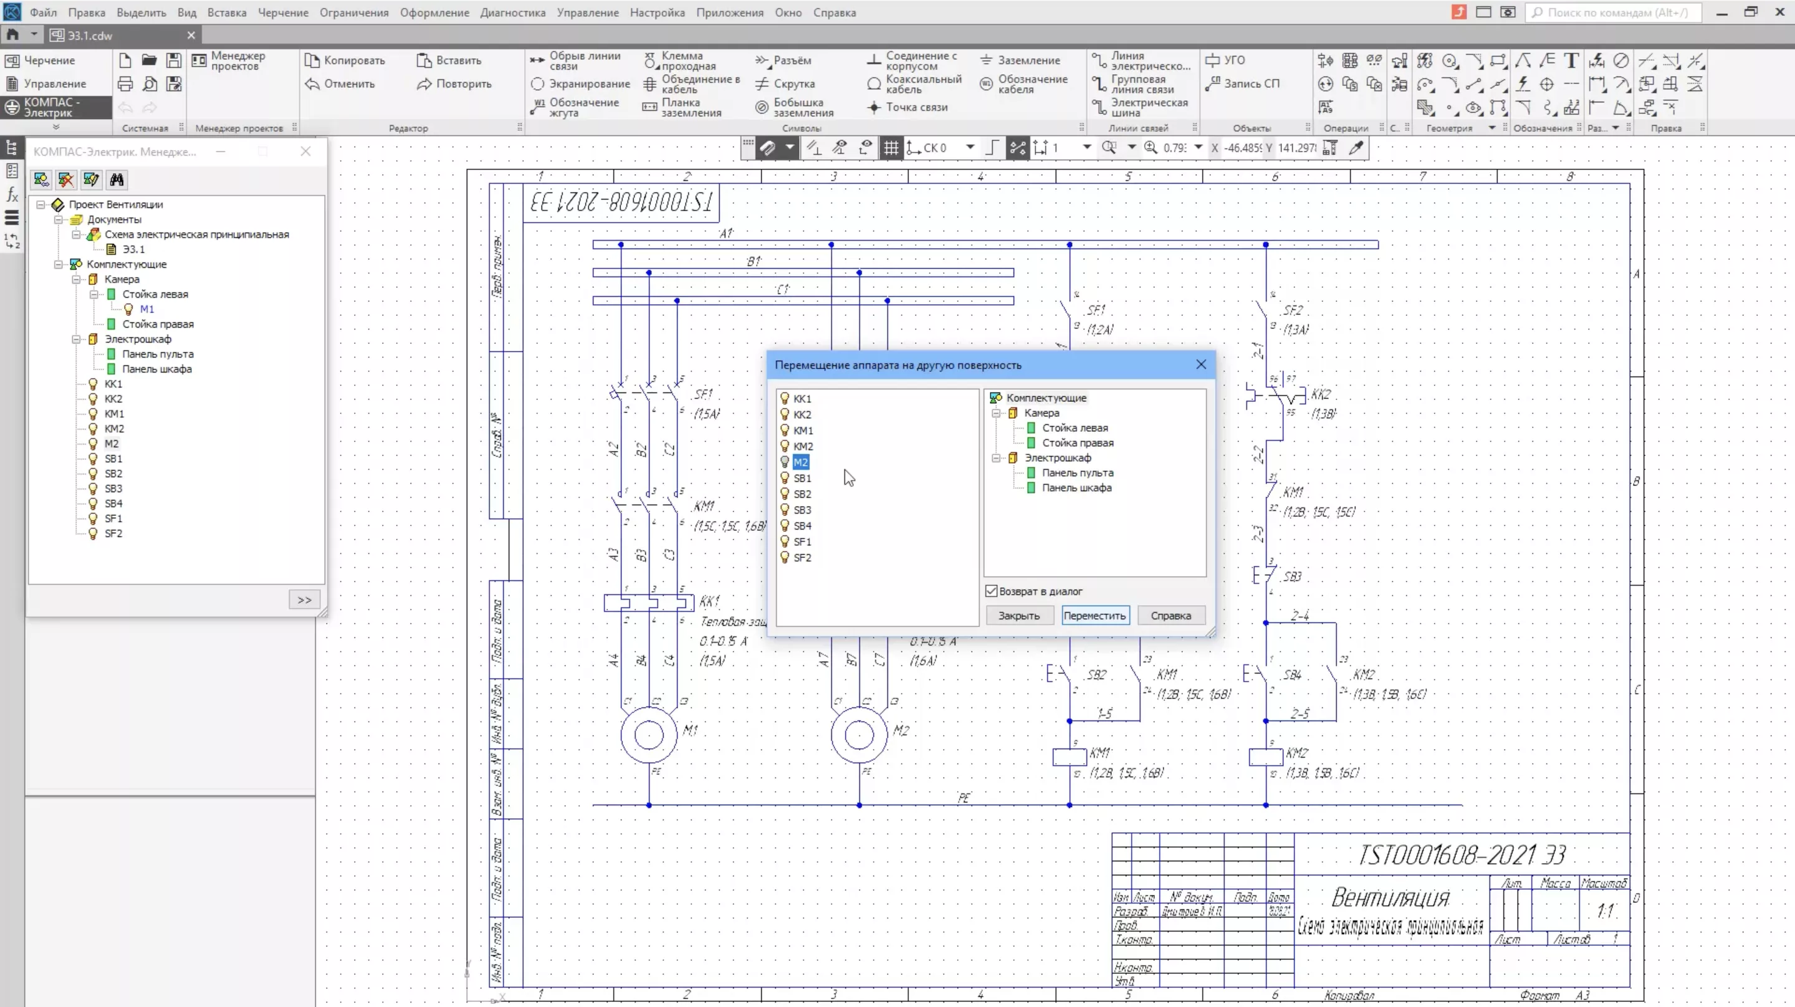
Task: Click the Точка связи connection point tool
Action: tap(907, 107)
